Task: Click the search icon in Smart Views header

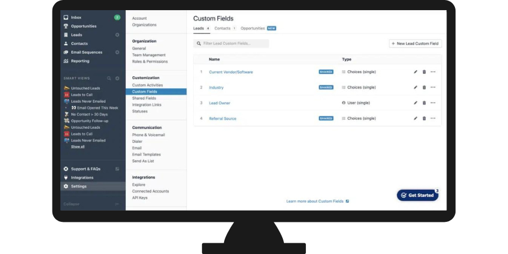Action: (110, 78)
